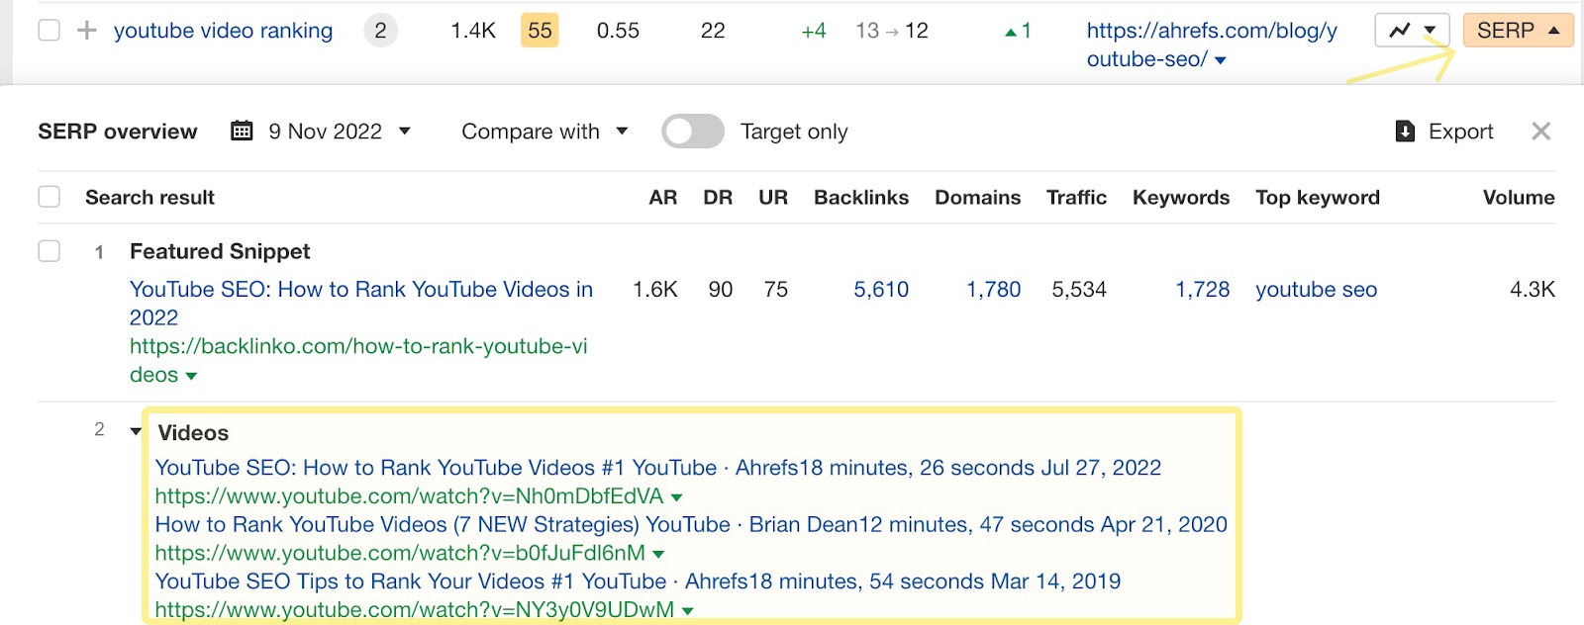Open YouTube SEO: How to Rank YouTube Videos in 2022
1584x625 pixels.
[x=361, y=304]
